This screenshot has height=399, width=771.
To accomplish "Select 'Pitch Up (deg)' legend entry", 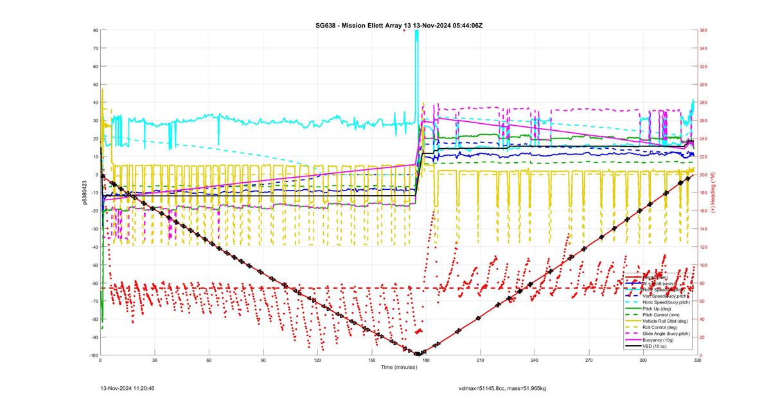I will click(x=657, y=309).
